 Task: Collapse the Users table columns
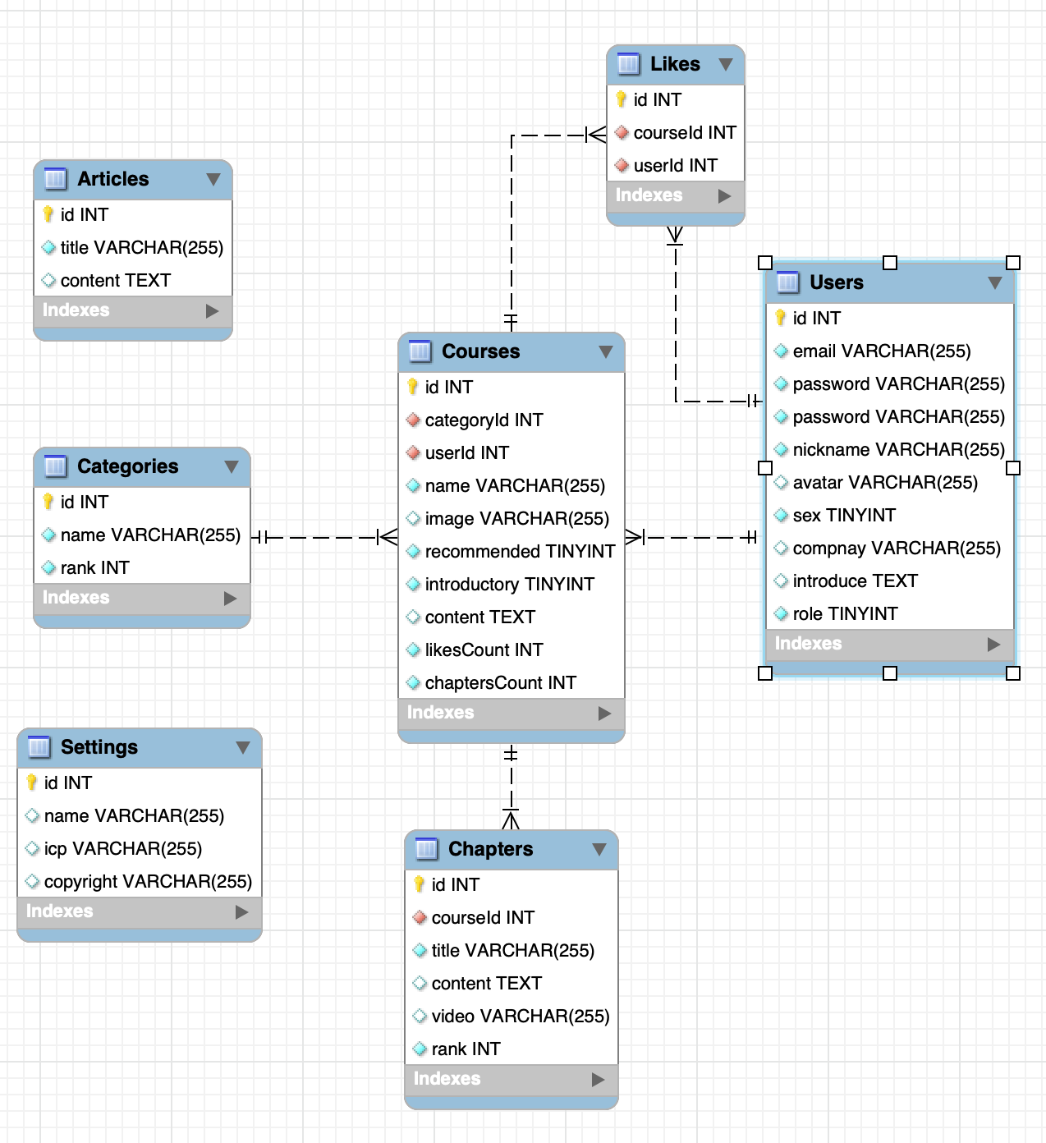[x=995, y=282]
